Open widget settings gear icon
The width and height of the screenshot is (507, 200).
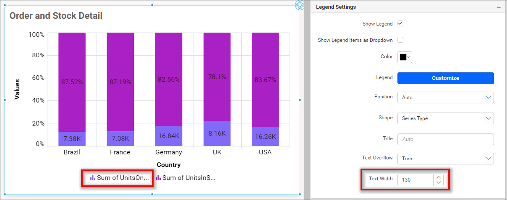(x=300, y=5)
